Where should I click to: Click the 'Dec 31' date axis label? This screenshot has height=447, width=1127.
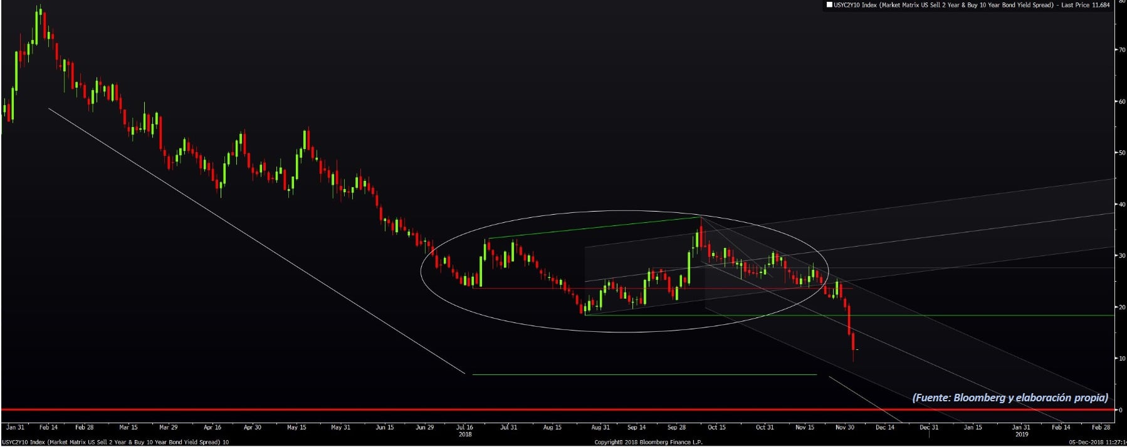click(x=929, y=427)
